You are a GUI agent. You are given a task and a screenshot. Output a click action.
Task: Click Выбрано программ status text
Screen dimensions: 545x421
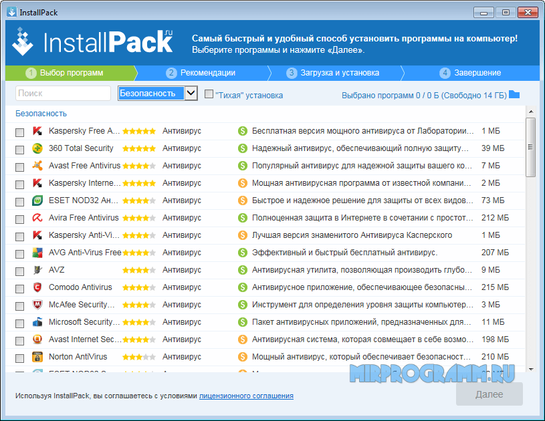pos(424,95)
